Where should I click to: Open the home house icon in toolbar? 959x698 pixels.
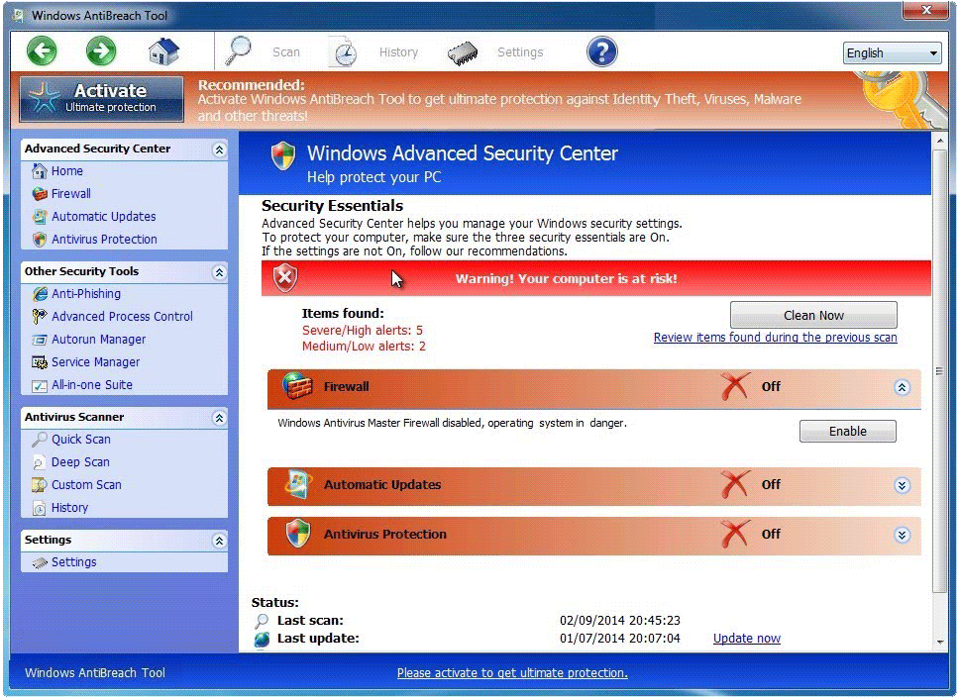point(163,51)
